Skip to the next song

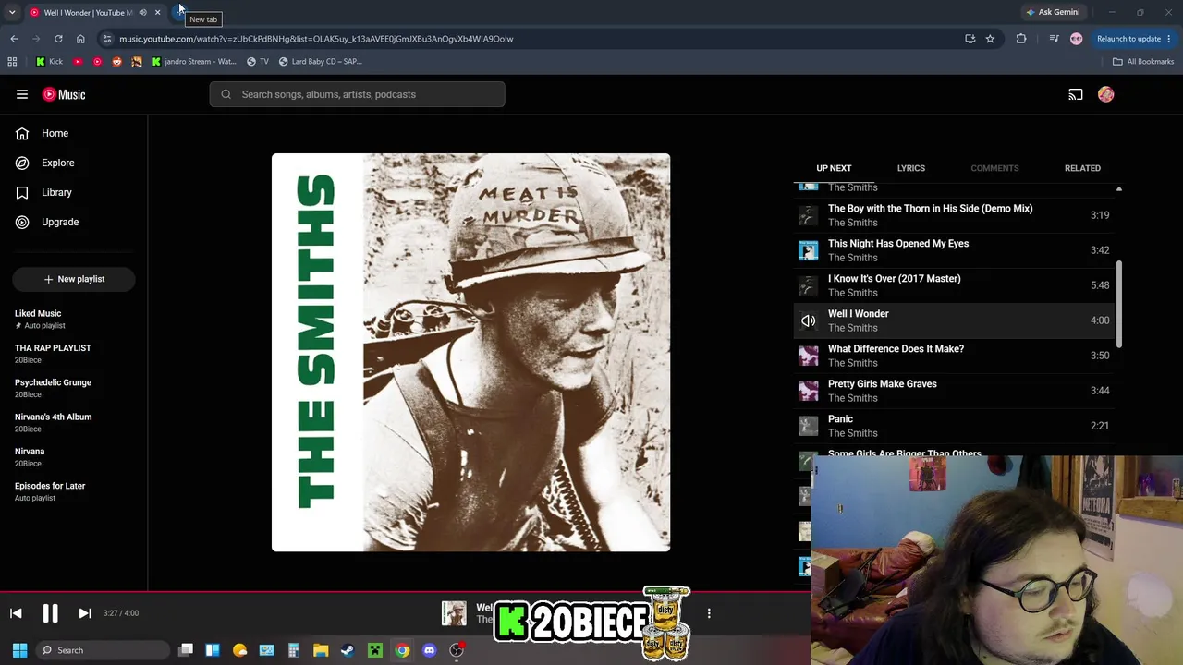pyautogui.click(x=84, y=613)
